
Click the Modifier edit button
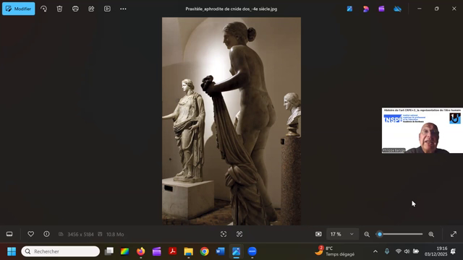(x=19, y=9)
